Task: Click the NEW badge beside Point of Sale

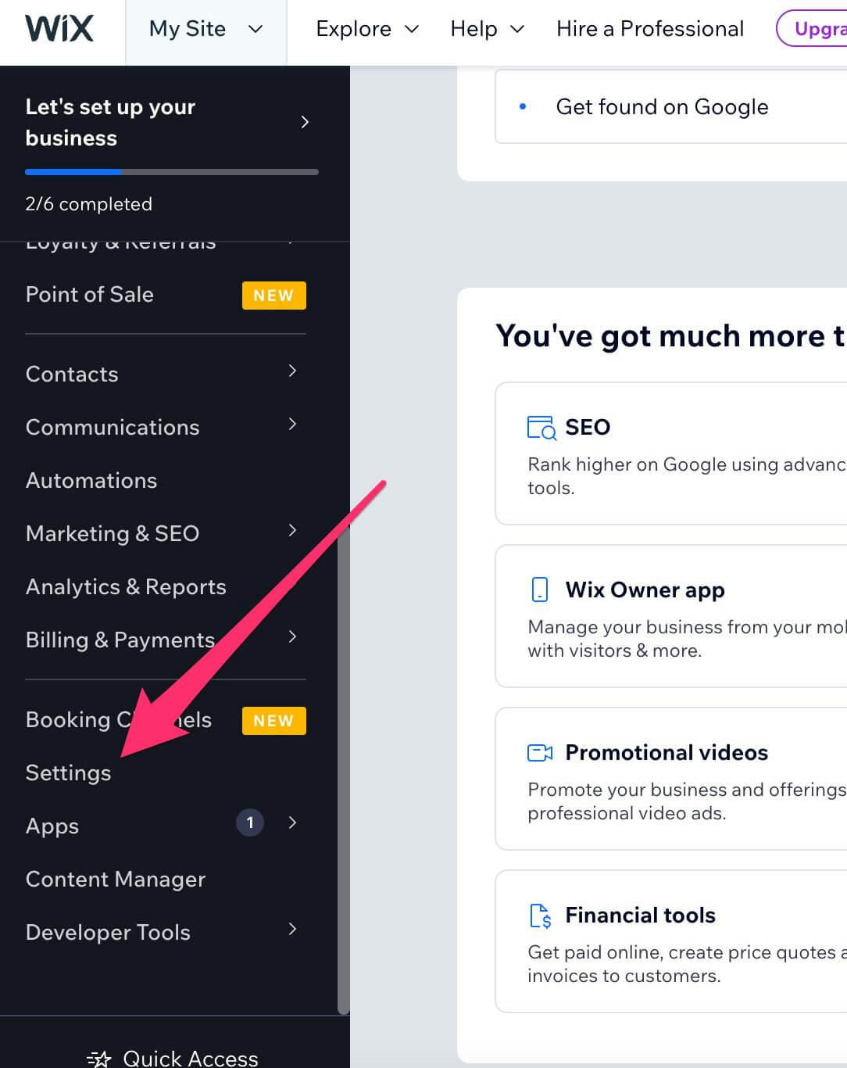Action: (273, 296)
